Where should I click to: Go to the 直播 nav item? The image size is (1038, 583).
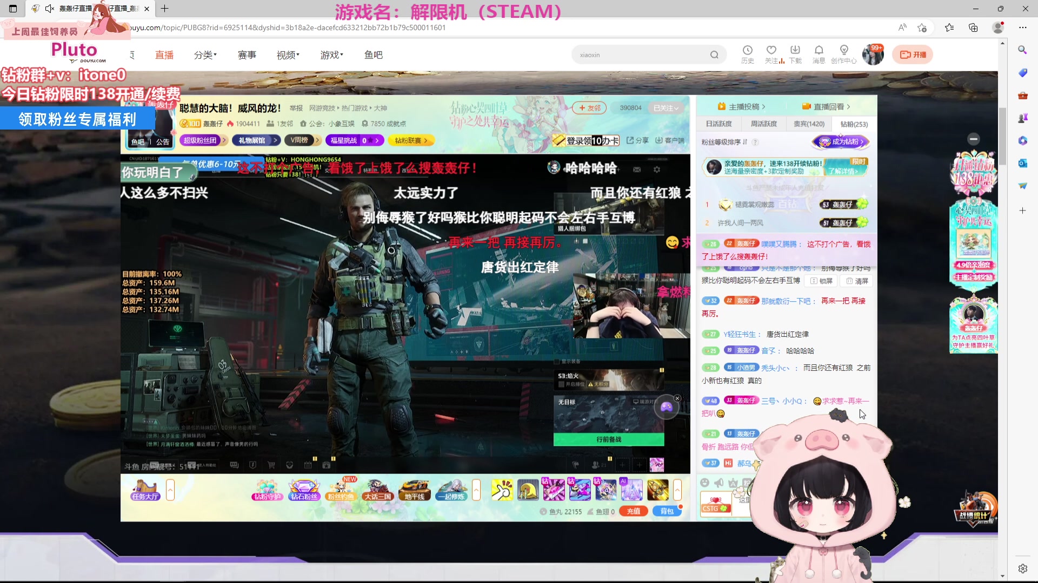click(x=164, y=55)
